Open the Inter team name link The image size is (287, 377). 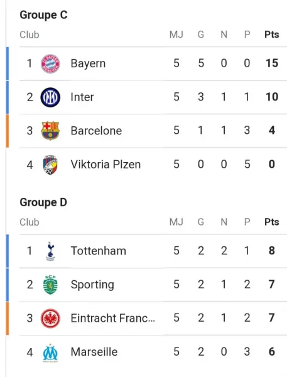[82, 97]
